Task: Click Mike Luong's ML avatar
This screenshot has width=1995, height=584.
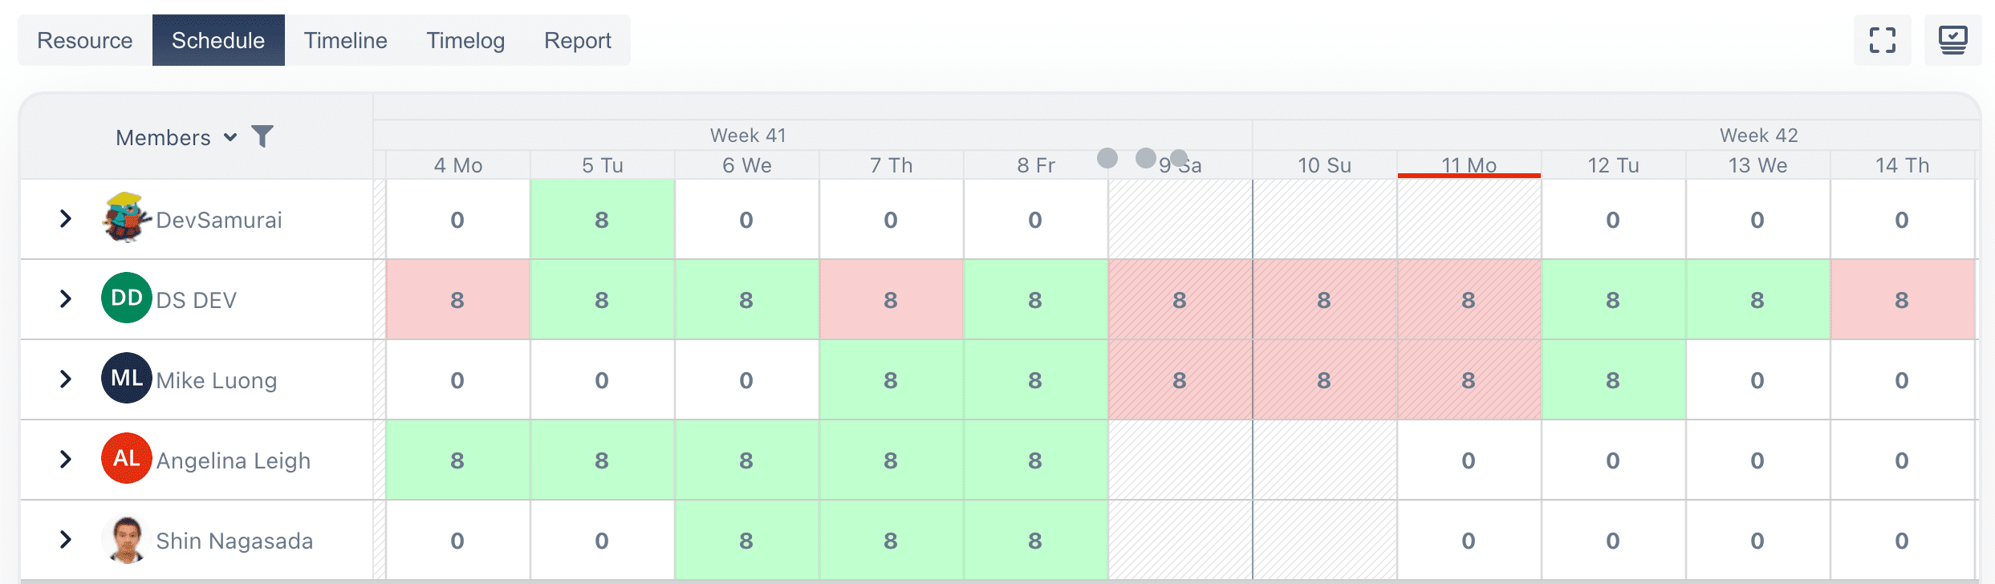Action: [x=126, y=379]
